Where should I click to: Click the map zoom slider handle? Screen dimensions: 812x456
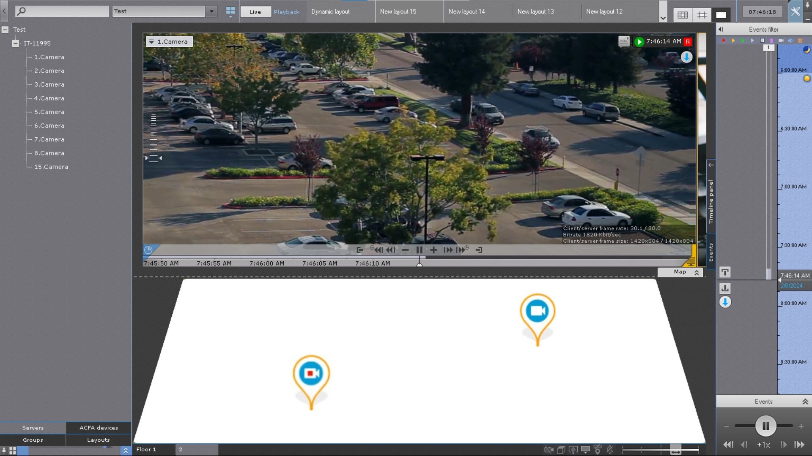point(675,450)
